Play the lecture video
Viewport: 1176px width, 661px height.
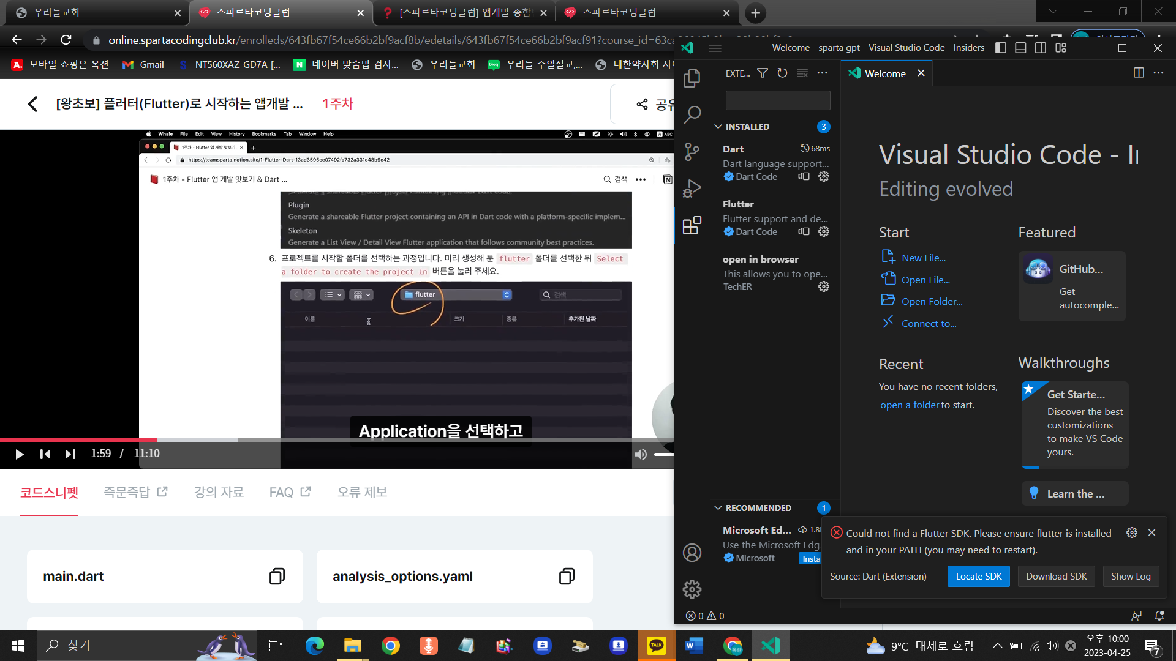19,454
